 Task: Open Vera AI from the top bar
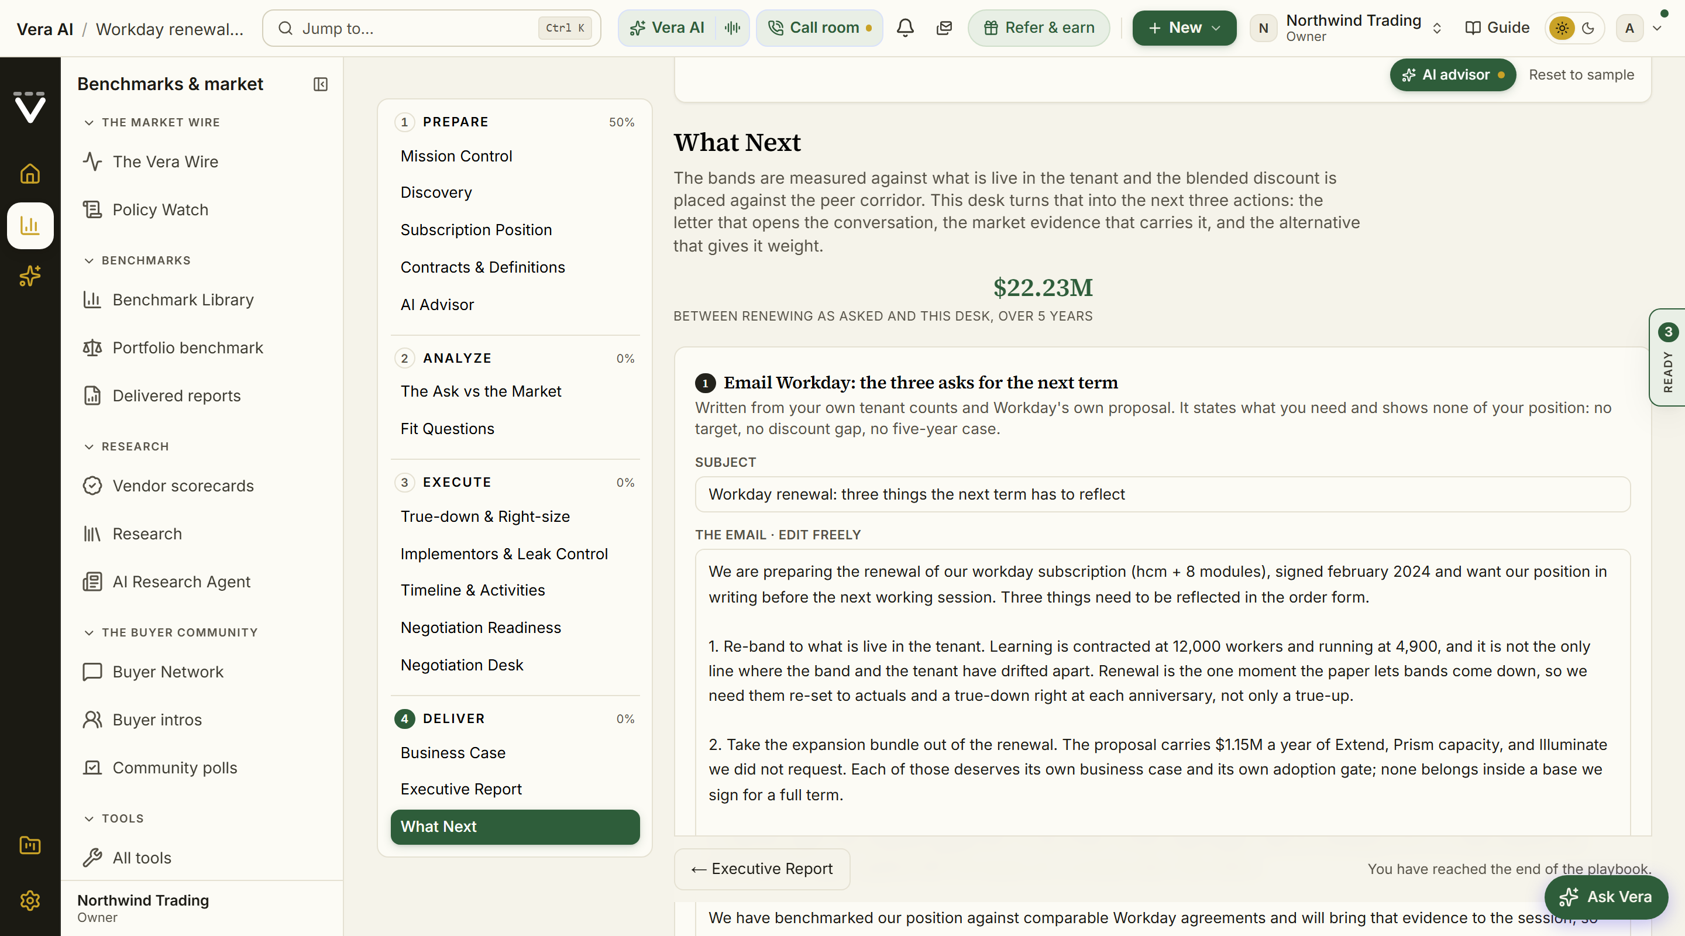click(x=666, y=27)
